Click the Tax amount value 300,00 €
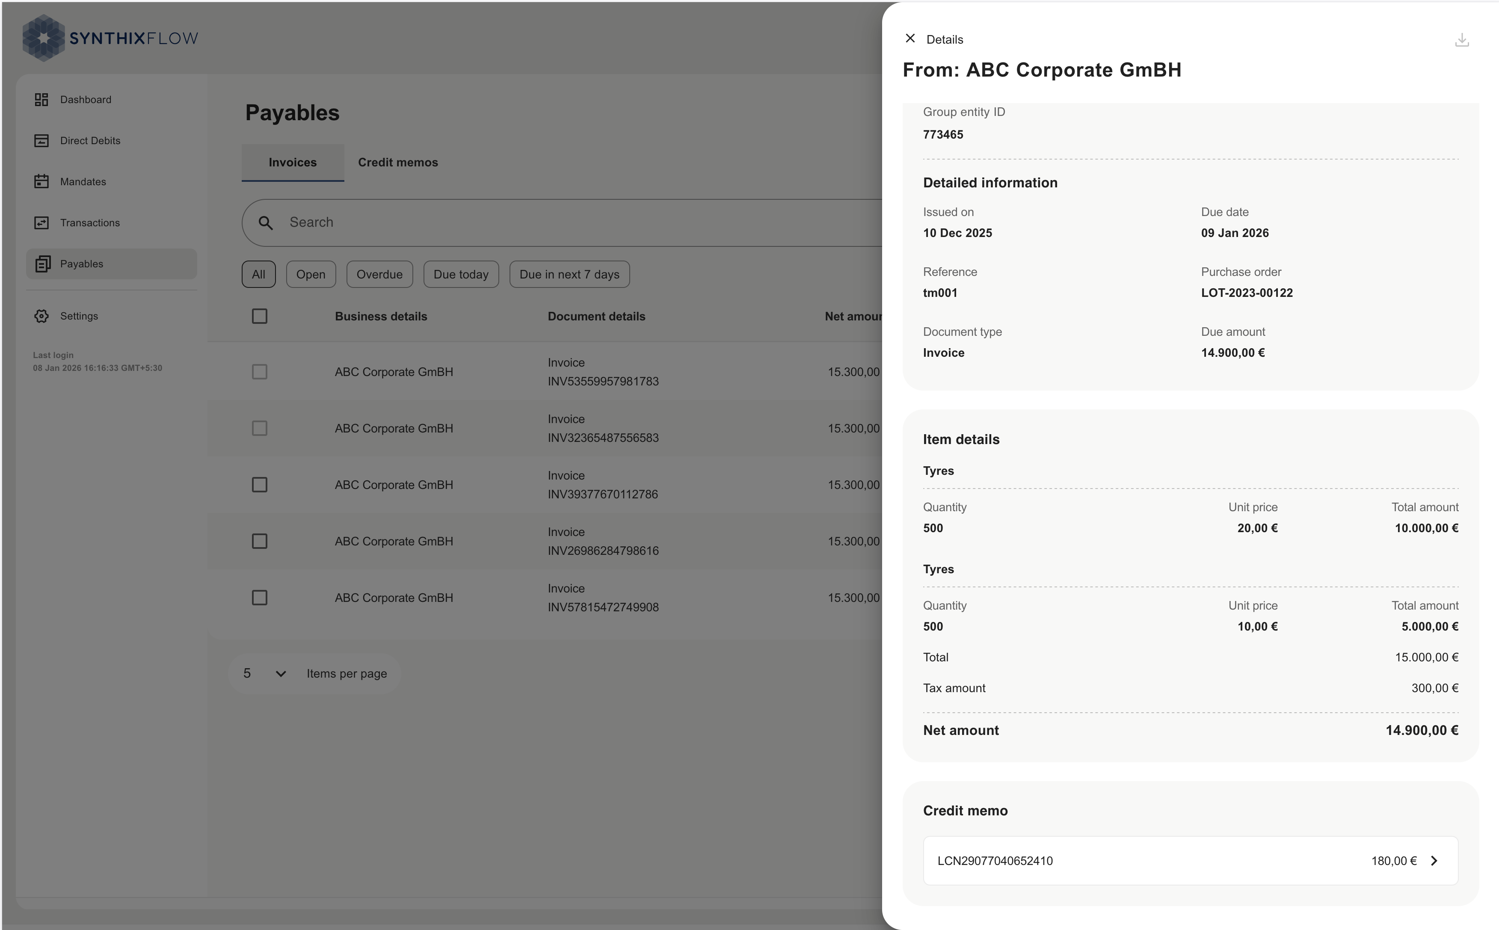The image size is (1499, 930). pyautogui.click(x=1434, y=688)
